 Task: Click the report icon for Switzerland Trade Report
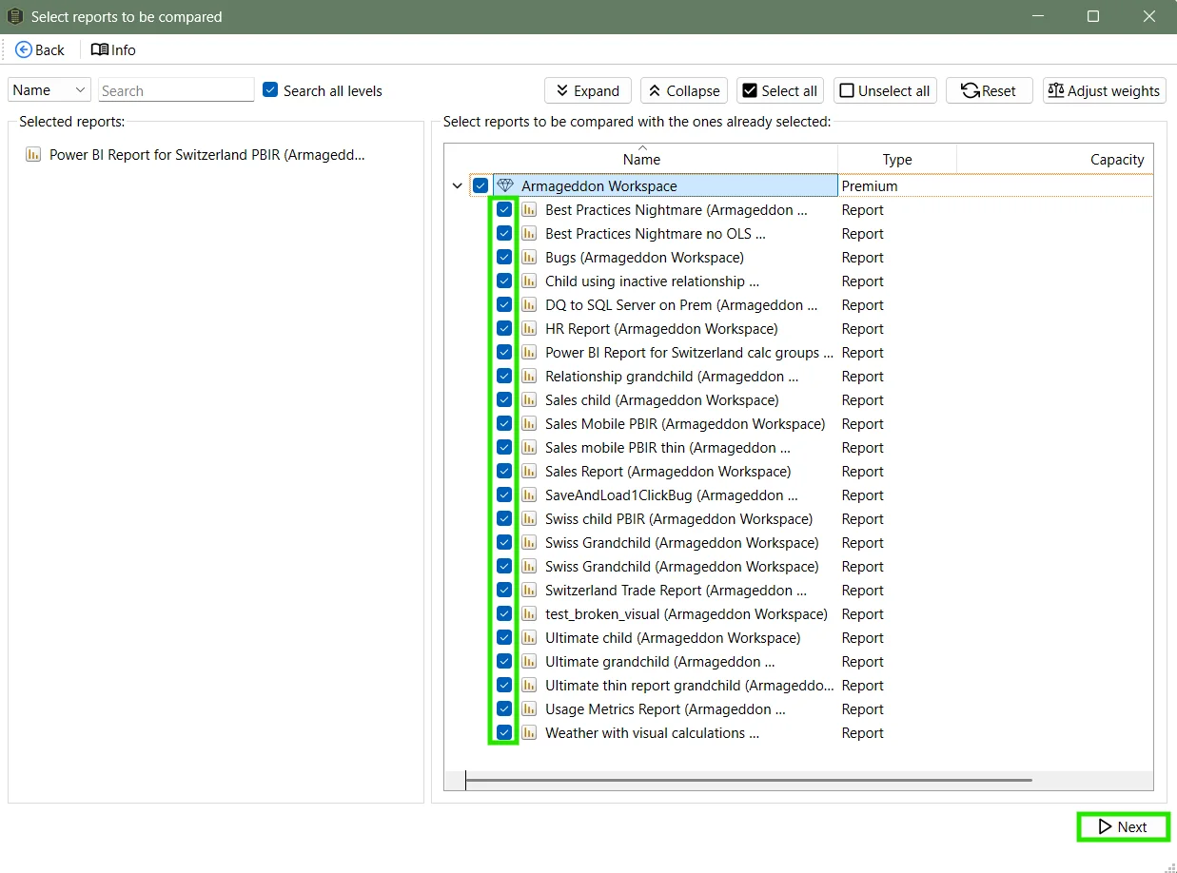pyautogui.click(x=529, y=591)
